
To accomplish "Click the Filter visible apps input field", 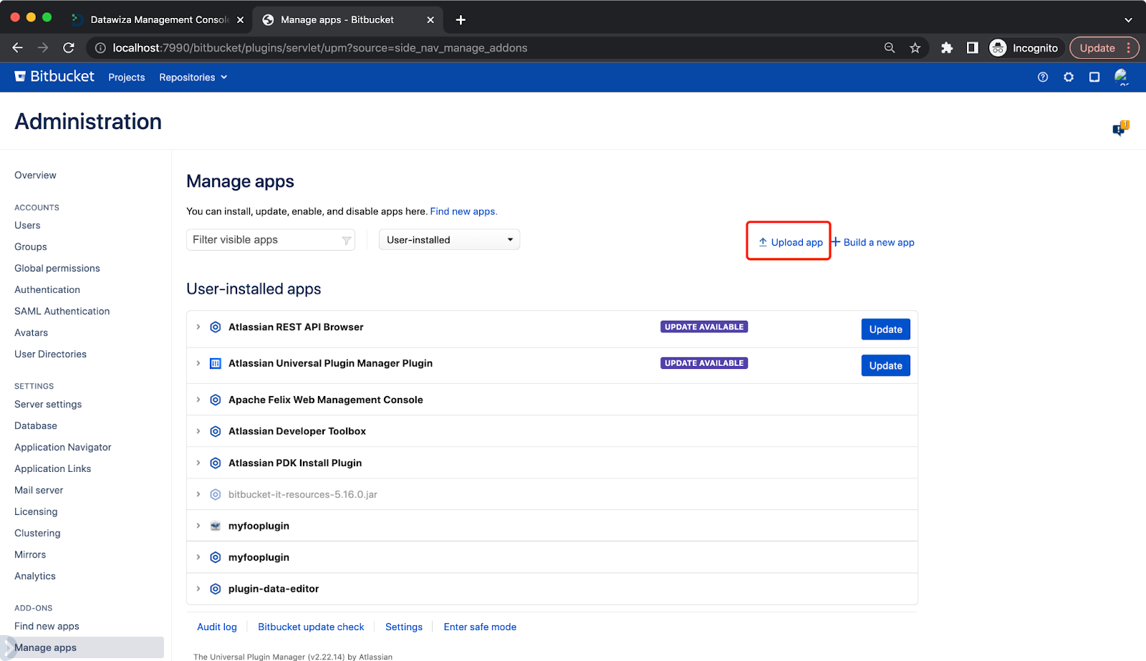I will click(x=270, y=240).
